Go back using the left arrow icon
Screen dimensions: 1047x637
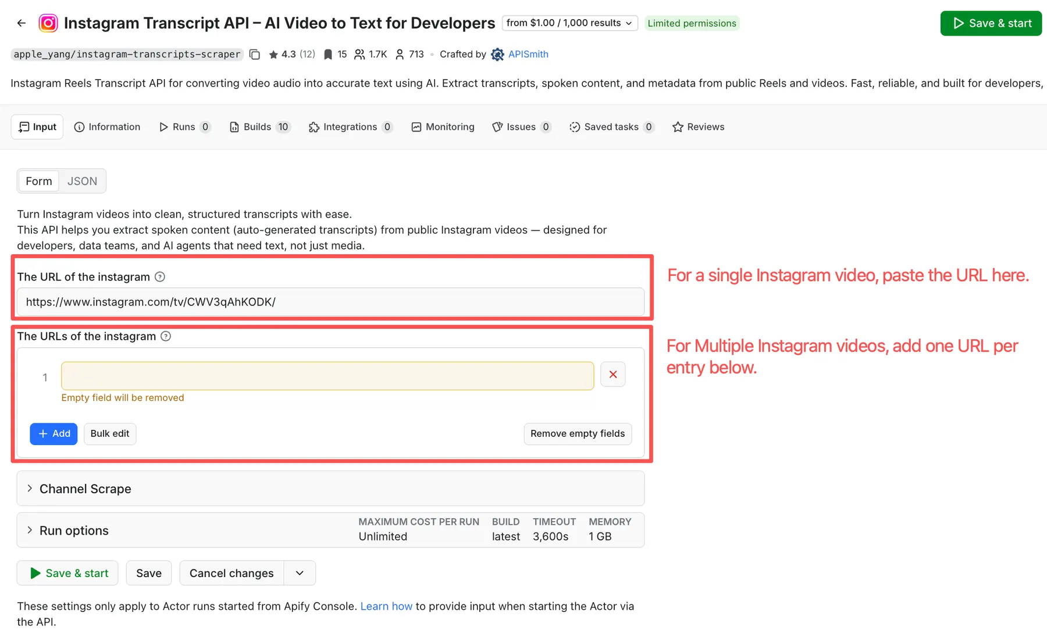[x=22, y=23]
